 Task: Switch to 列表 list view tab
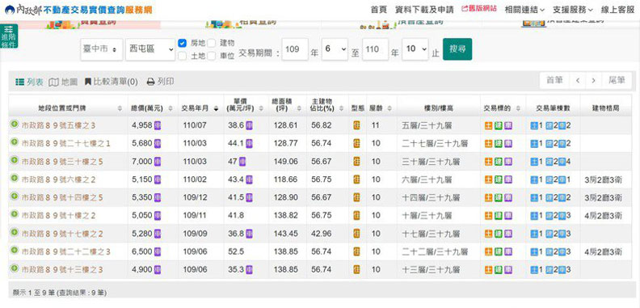click(29, 82)
